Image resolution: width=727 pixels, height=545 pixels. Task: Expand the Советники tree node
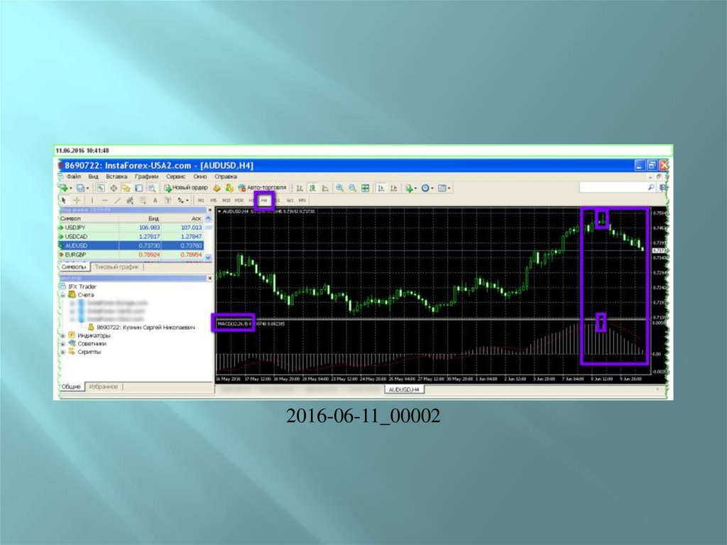click(63, 344)
